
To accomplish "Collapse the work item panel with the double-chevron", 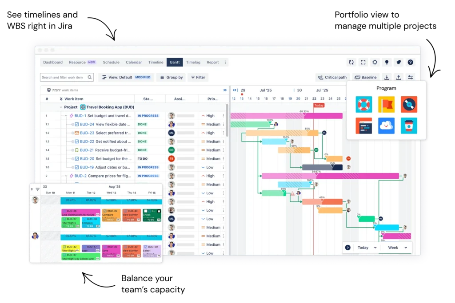I will (224, 90).
